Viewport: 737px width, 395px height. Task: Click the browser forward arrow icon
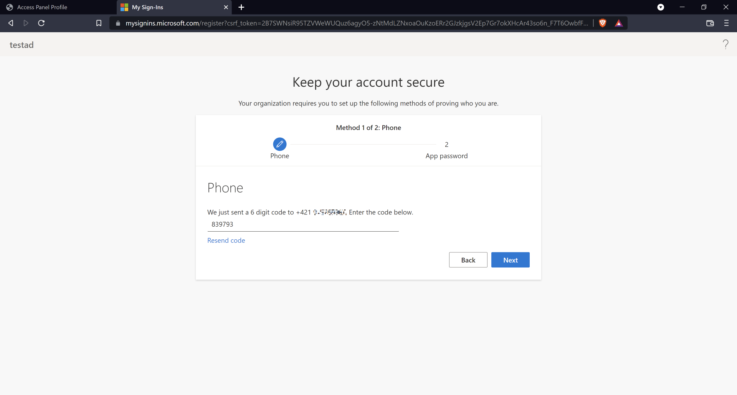[26, 23]
